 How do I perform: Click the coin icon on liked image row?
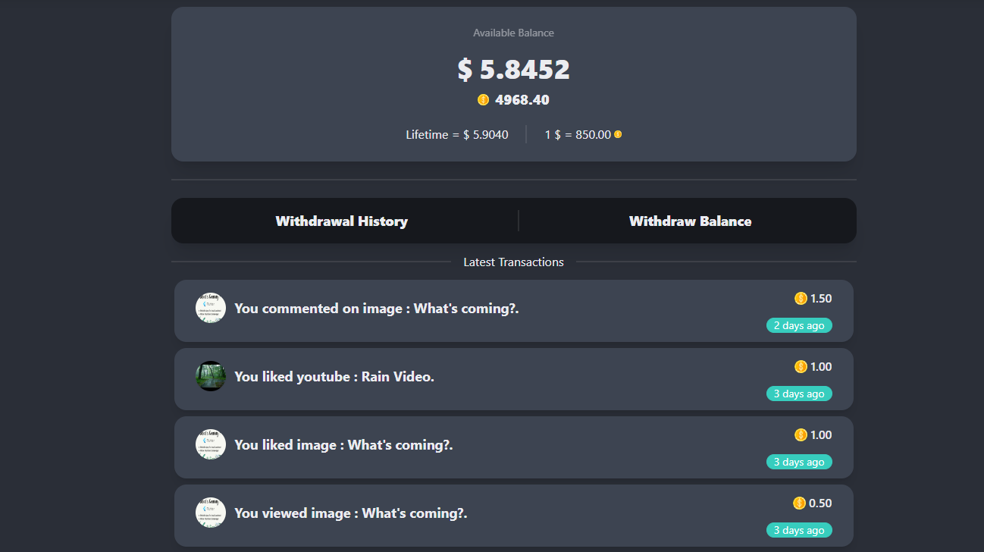(x=801, y=435)
